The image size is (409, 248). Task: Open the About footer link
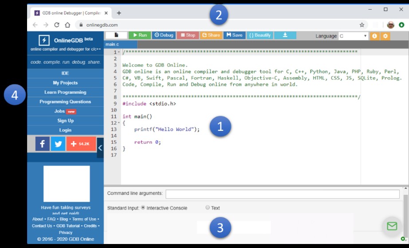tap(38, 219)
